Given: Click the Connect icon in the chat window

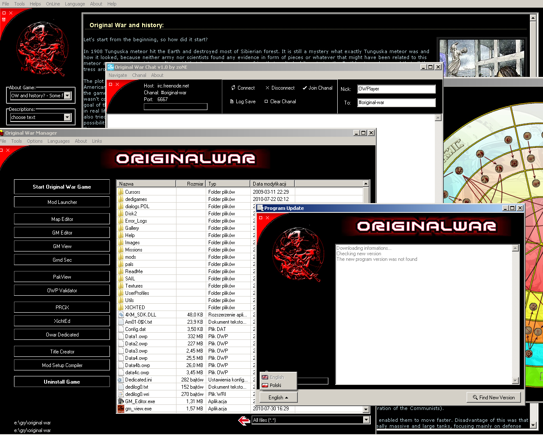Looking at the screenshot, I should point(233,88).
